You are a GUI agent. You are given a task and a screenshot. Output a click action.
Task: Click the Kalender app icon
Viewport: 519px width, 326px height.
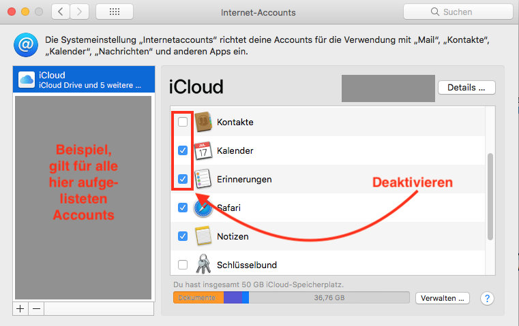(203, 150)
